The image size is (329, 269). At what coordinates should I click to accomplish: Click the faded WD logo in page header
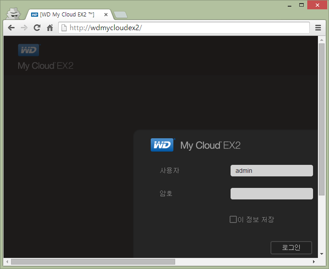29,50
